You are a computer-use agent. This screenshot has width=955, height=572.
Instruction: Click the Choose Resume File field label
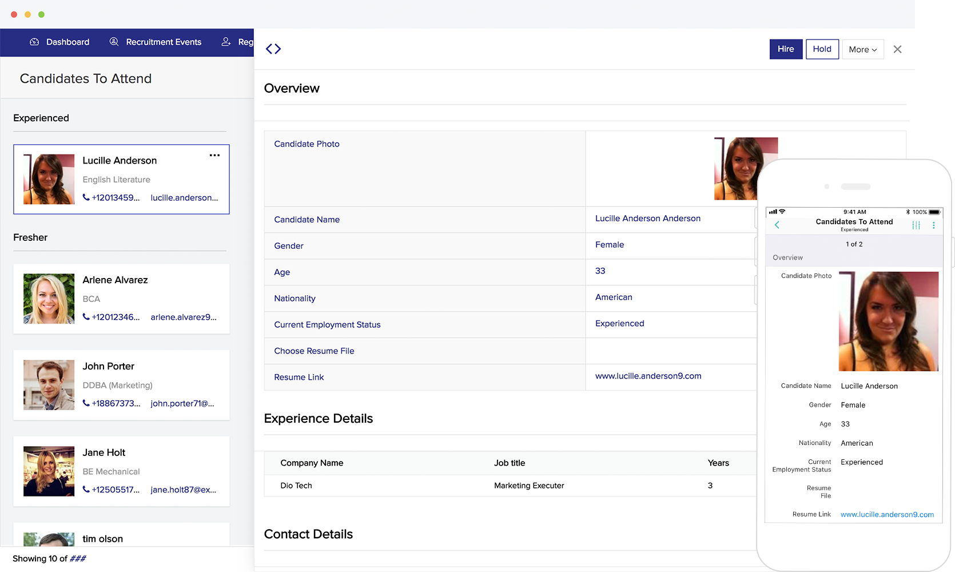point(314,351)
